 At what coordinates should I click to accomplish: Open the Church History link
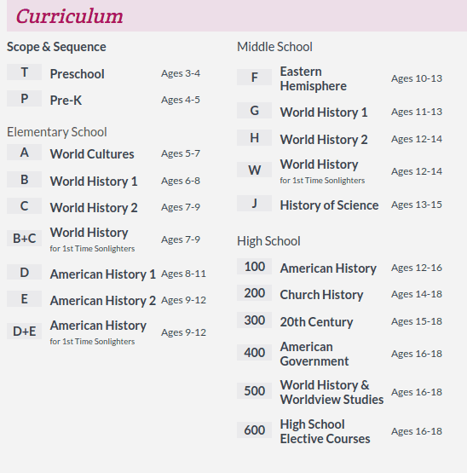[x=321, y=295]
